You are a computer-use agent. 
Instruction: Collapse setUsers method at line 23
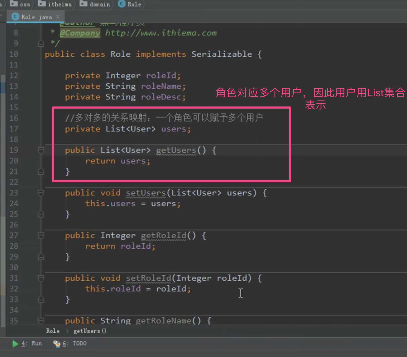pyautogui.click(x=41, y=193)
